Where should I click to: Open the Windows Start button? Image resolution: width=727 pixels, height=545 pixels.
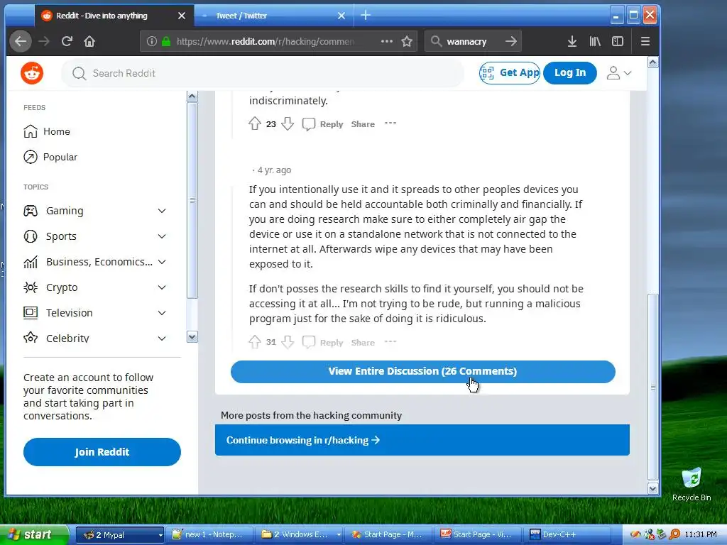[34, 534]
